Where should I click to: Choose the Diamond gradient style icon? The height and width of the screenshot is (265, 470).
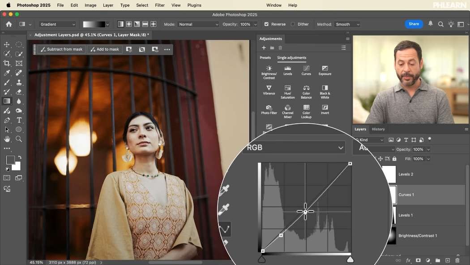153,24
